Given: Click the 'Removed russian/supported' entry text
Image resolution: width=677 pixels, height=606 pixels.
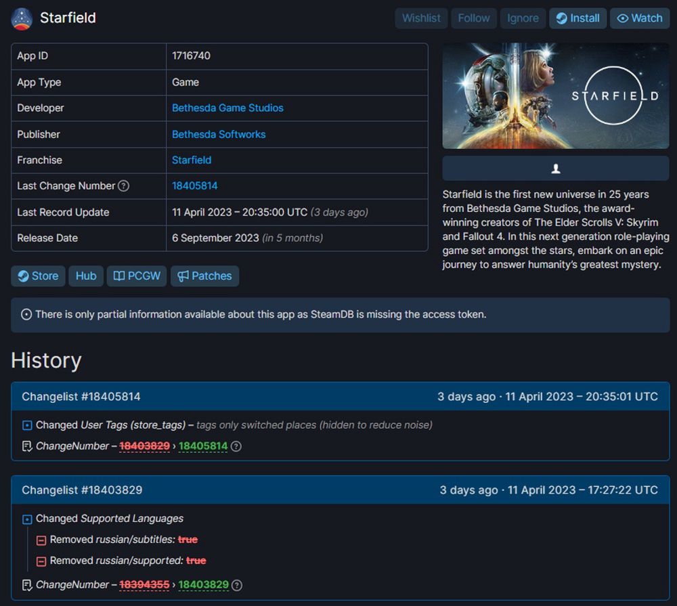Looking at the screenshot, I should pyautogui.click(x=128, y=561).
